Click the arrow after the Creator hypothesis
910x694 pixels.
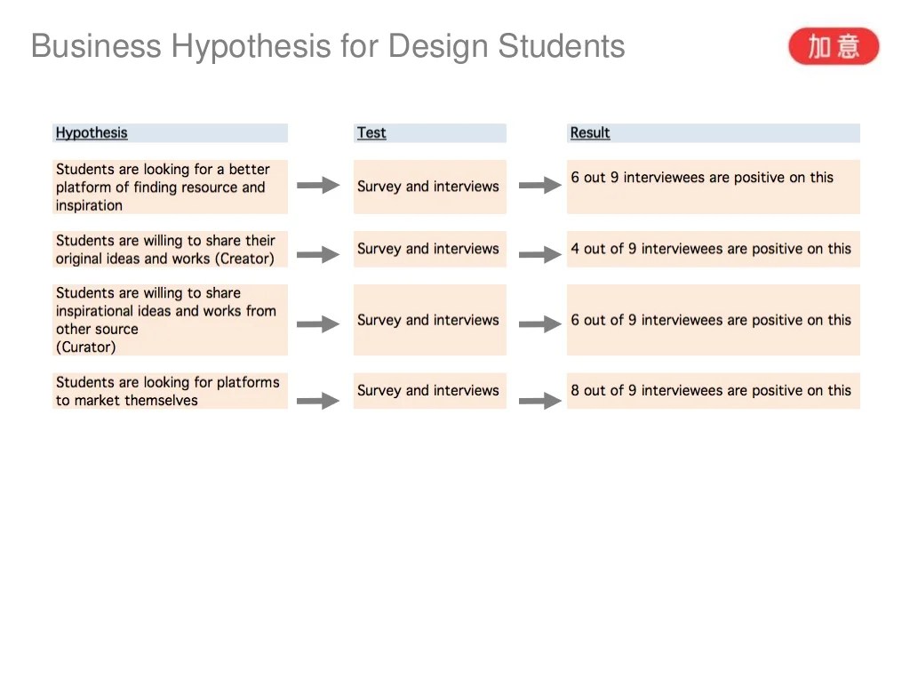pos(318,255)
